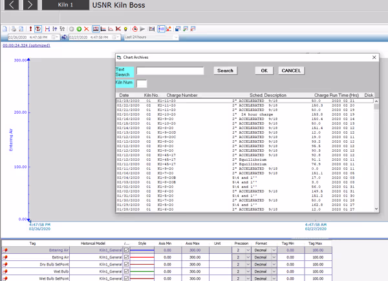Open Precision dropdown for Wet Bulb row
Screen dimensions: 388x281
point(248,271)
